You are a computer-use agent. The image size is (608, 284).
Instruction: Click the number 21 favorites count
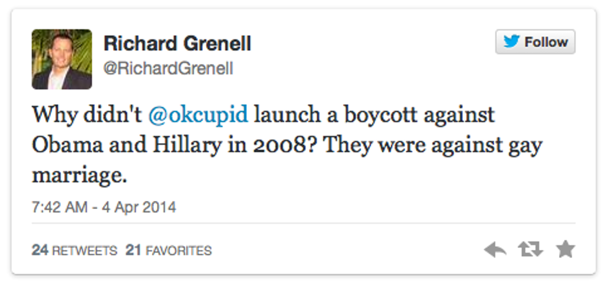click(134, 251)
